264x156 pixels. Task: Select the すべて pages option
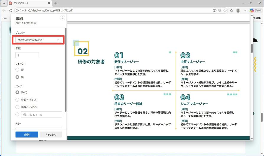tap(17, 92)
